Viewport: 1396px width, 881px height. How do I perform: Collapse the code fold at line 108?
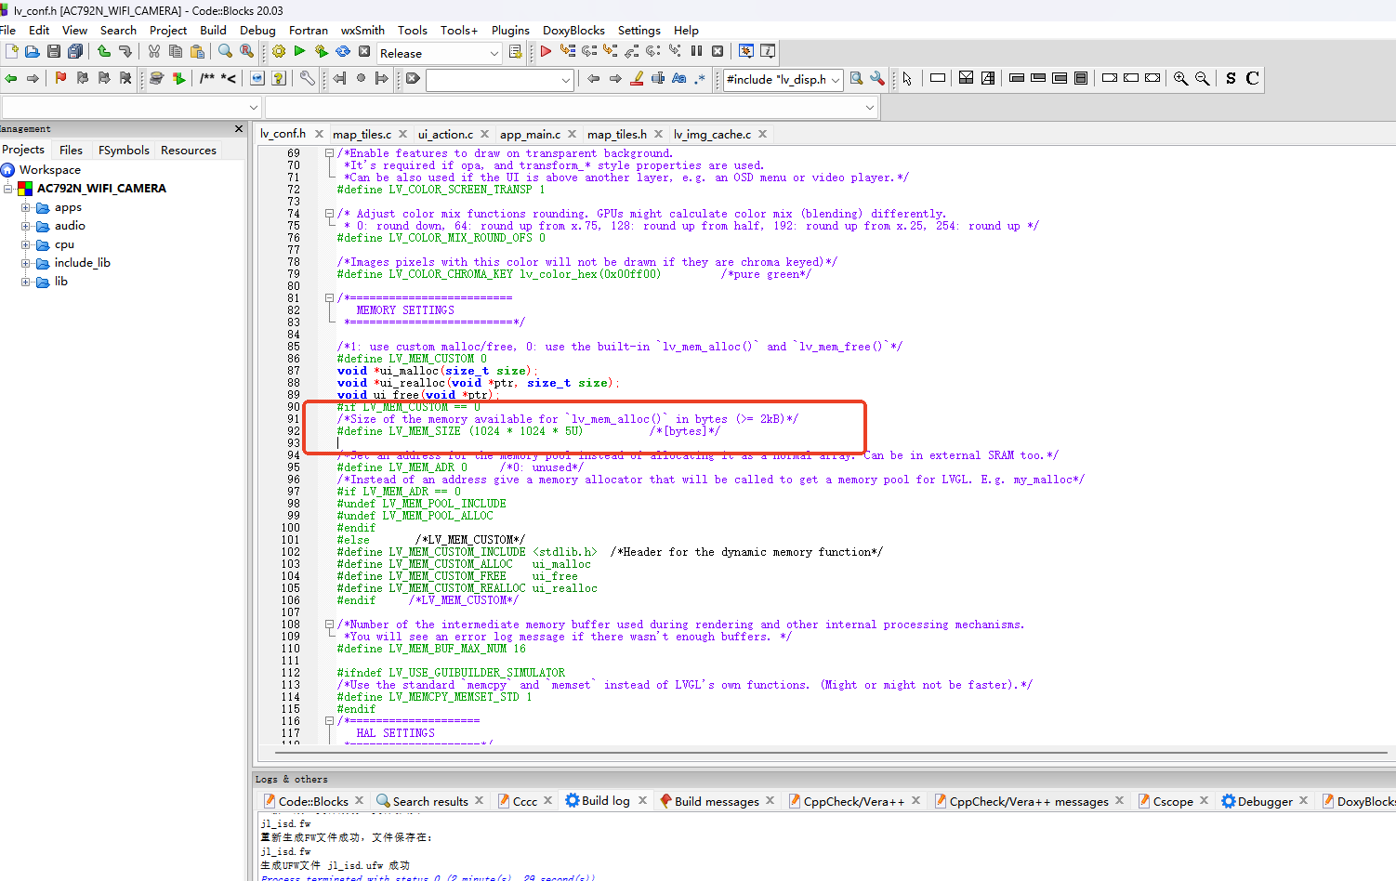pyautogui.click(x=329, y=625)
